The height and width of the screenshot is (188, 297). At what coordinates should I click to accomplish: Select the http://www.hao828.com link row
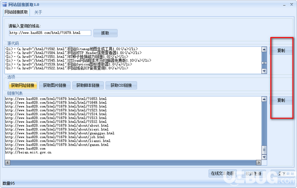click(25, 149)
